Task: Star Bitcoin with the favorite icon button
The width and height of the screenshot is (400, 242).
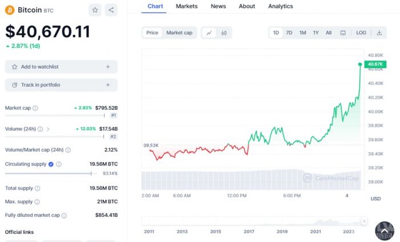Action: tap(95, 10)
